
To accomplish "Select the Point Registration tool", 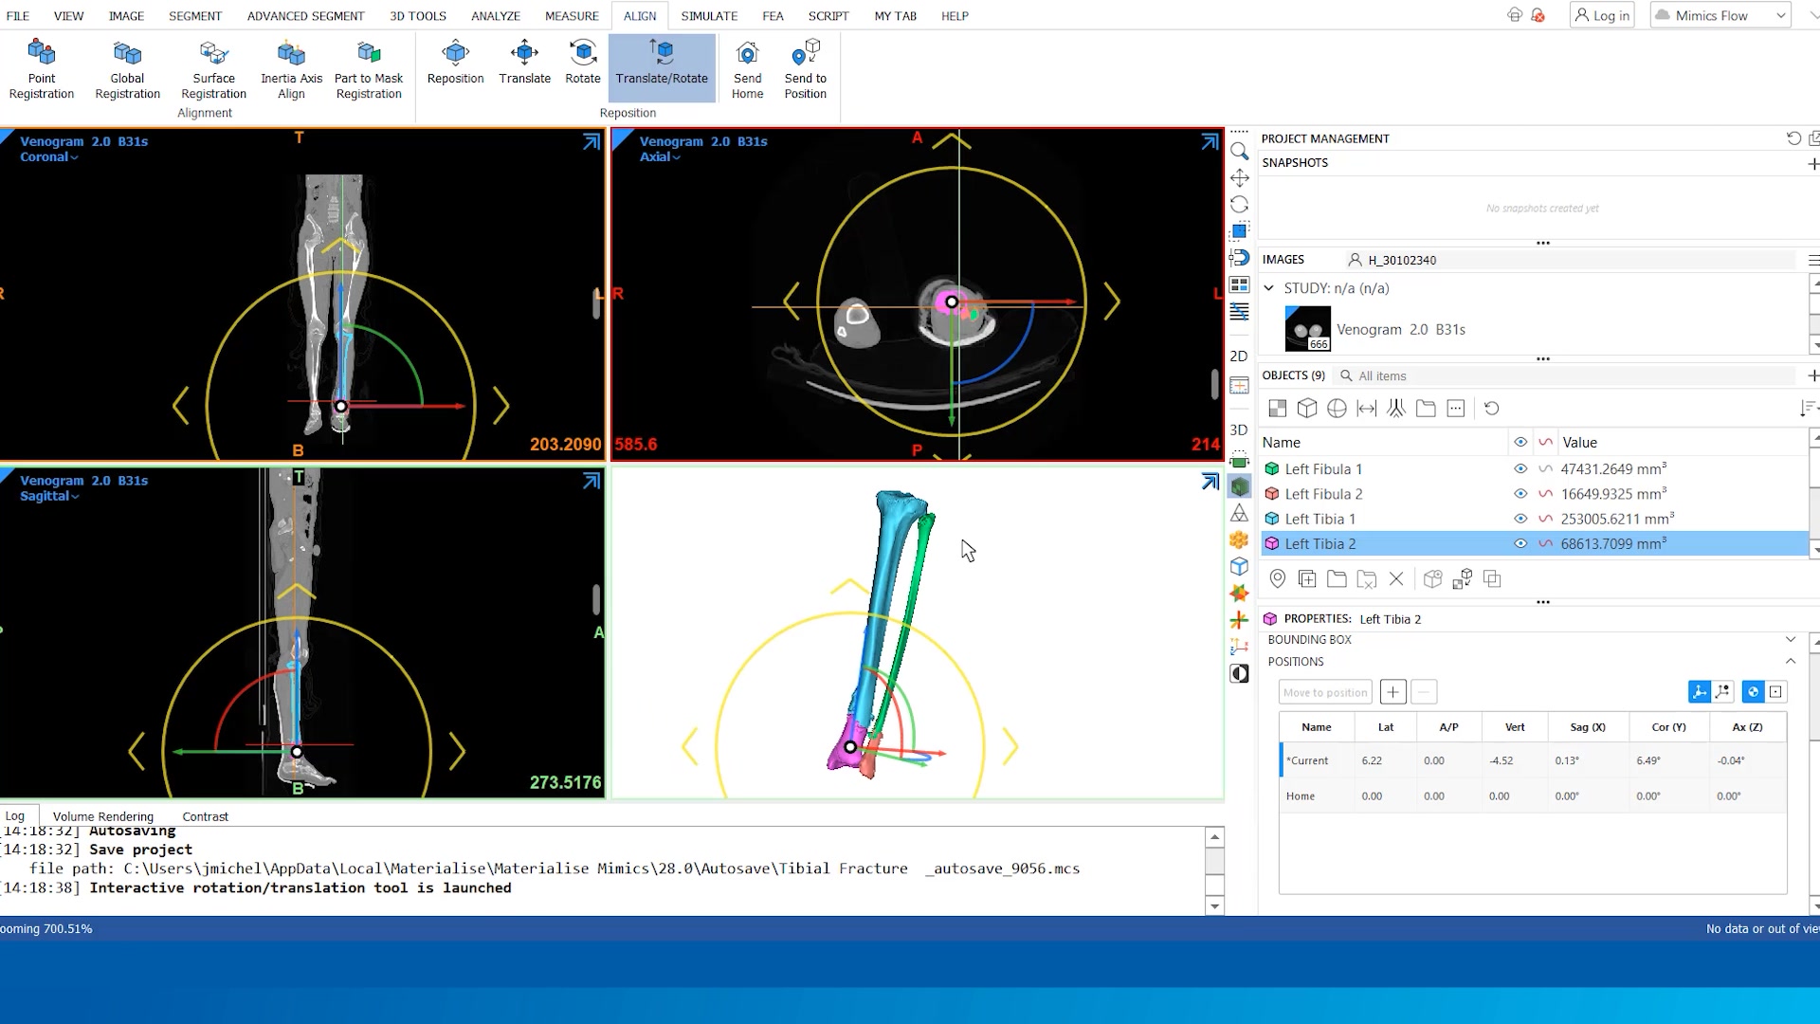I will pos(42,69).
